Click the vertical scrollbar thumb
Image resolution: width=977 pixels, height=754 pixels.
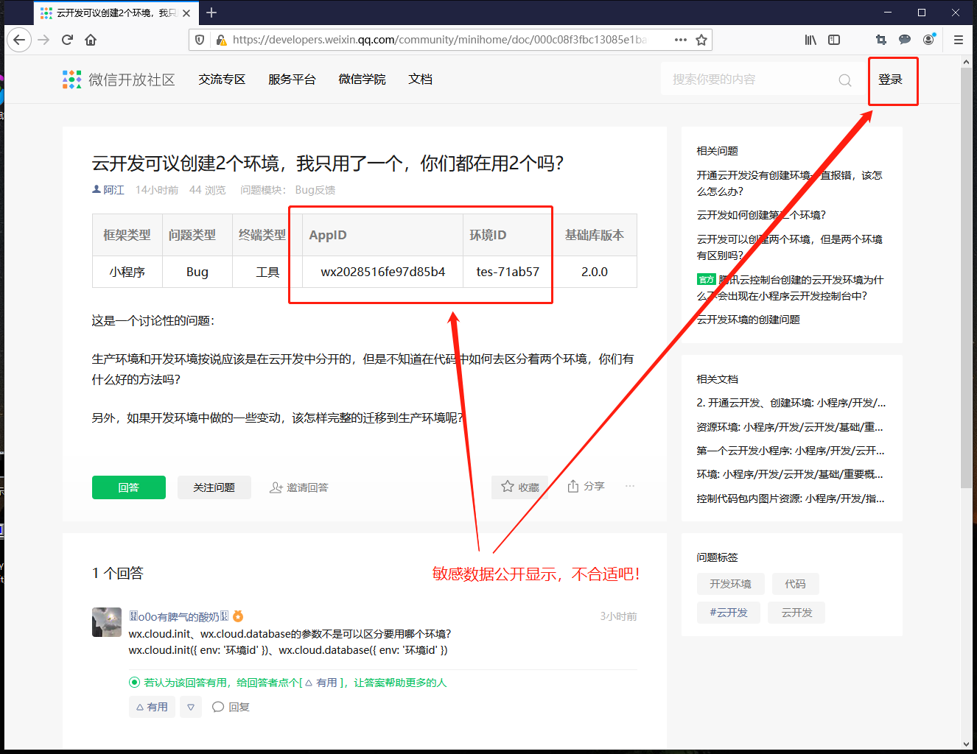tap(966, 278)
